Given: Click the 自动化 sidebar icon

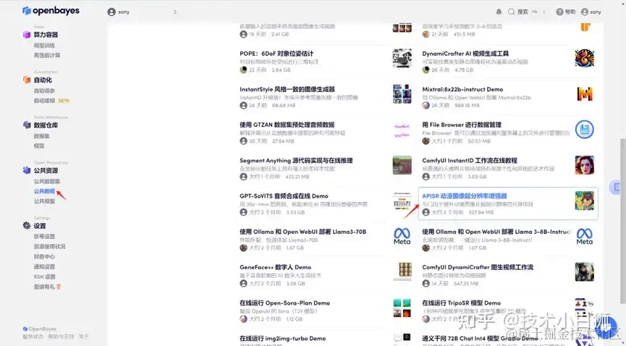Looking at the screenshot, I should tap(27, 80).
